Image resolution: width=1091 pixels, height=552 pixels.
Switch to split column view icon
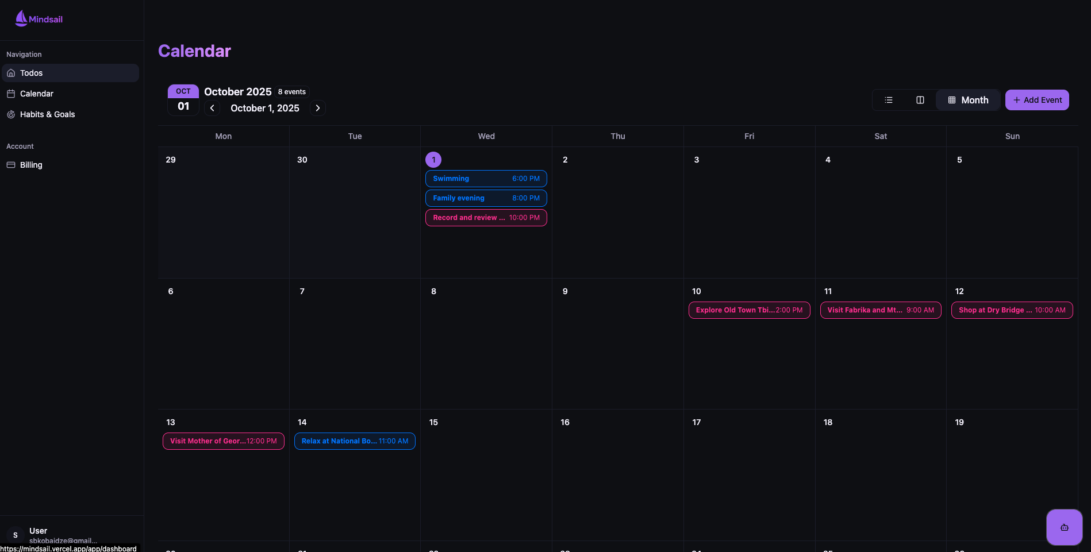coord(920,100)
